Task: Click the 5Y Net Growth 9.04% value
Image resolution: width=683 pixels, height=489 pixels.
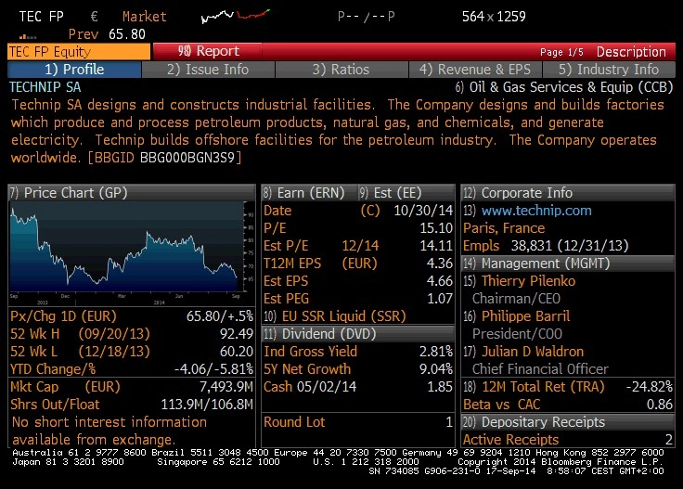Action: point(436,369)
